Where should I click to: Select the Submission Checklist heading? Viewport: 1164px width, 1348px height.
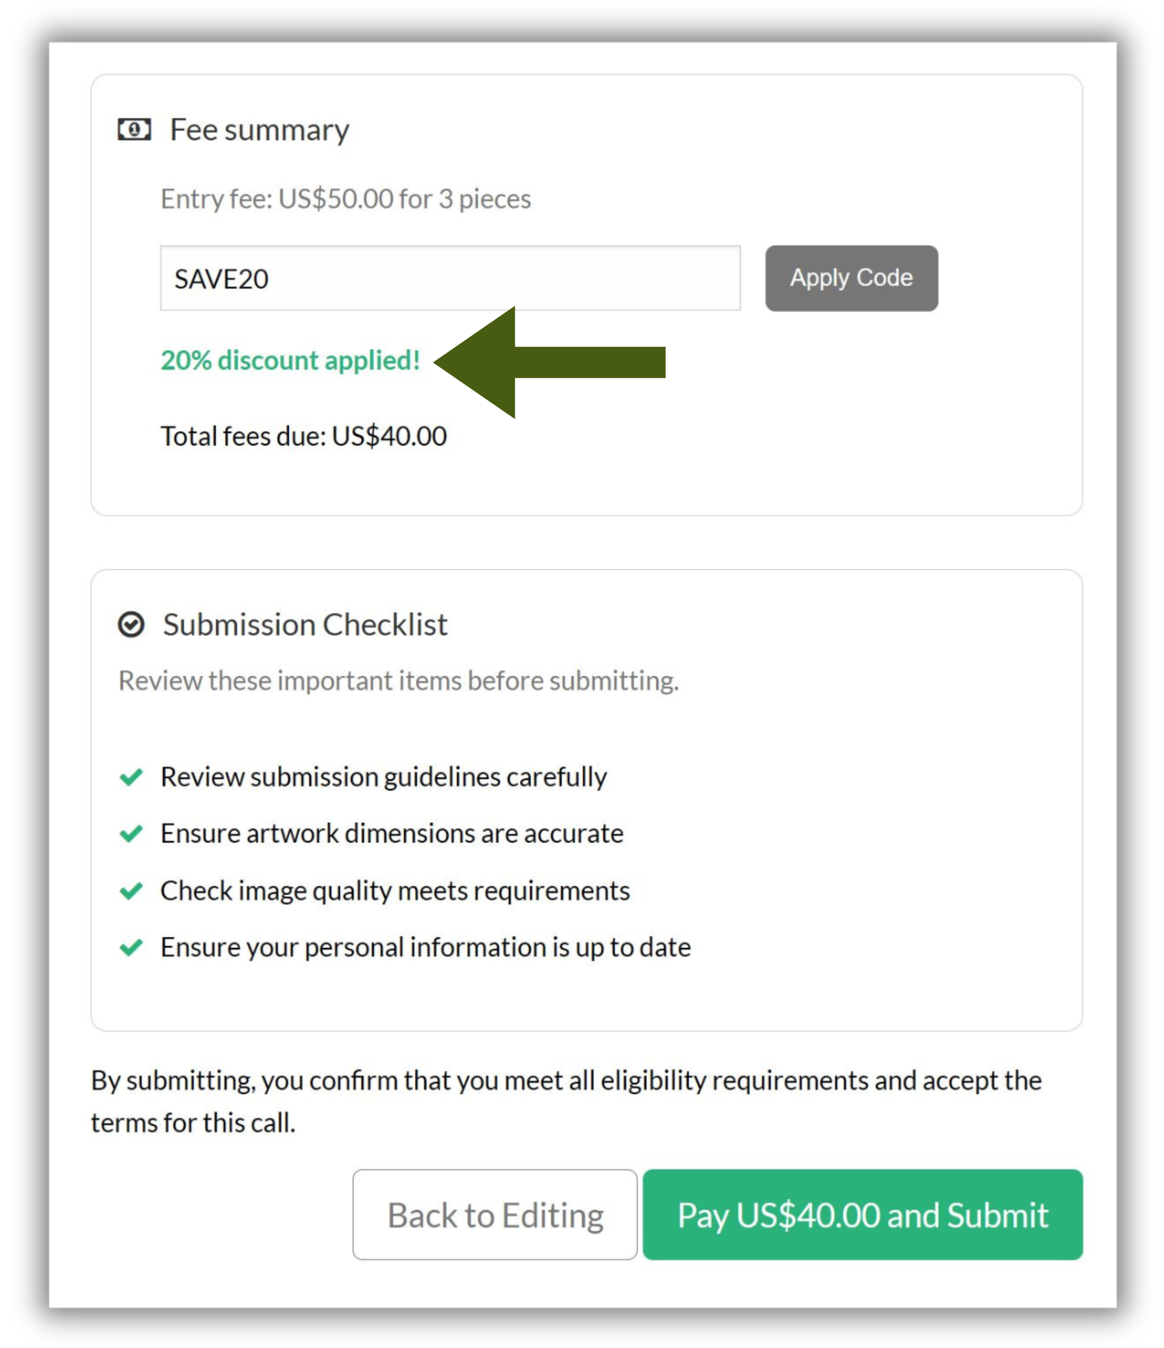pyautogui.click(x=305, y=625)
